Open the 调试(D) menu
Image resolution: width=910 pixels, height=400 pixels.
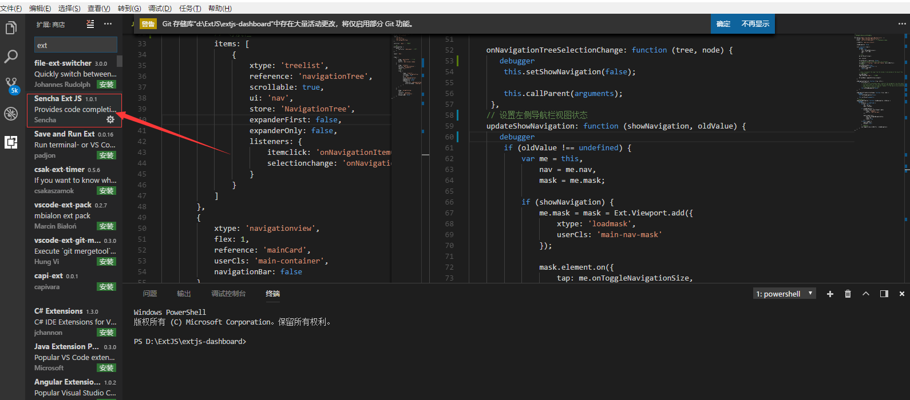click(x=160, y=8)
